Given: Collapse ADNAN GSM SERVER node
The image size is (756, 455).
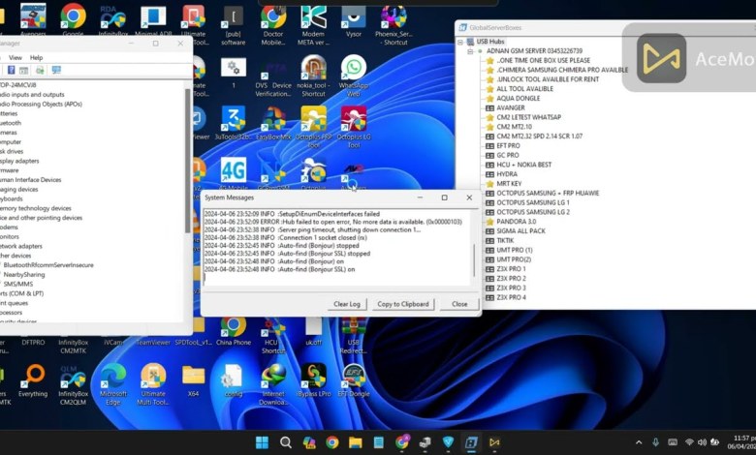Looking at the screenshot, I should (468, 50).
